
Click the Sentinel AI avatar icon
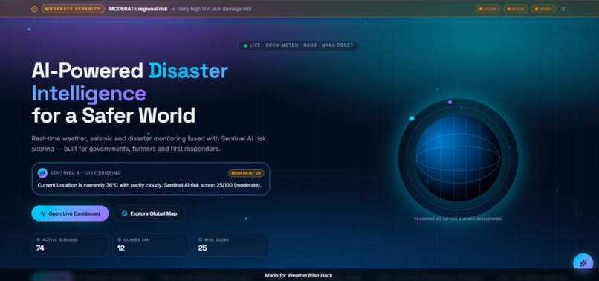[x=42, y=172]
